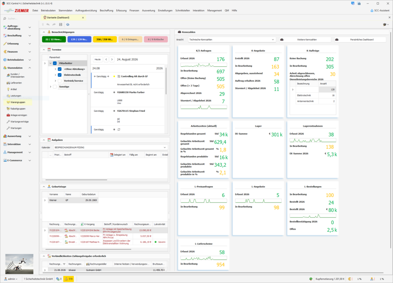This screenshot has height=283, width=393.
Task: Click the Heute button in Termine
Action: coord(98,59)
